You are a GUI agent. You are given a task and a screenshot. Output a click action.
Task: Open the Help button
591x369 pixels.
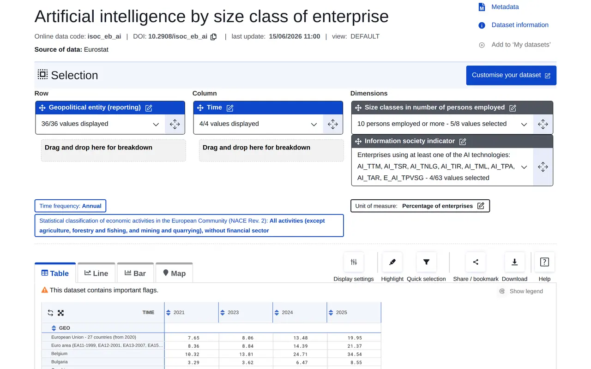[x=544, y=262]
